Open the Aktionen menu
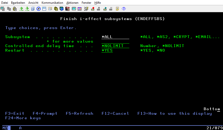The width and height of the screenshot is (223, 130). point(72,3)
